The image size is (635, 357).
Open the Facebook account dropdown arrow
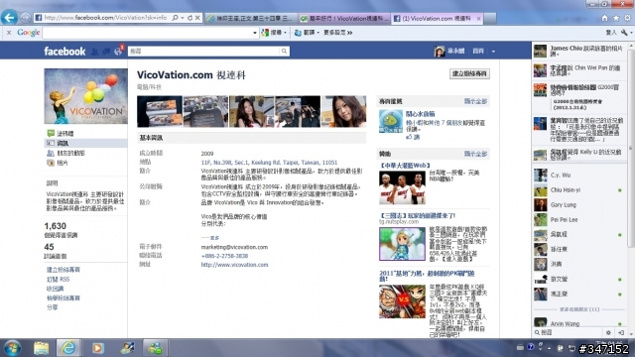click(x=493, y=52)
